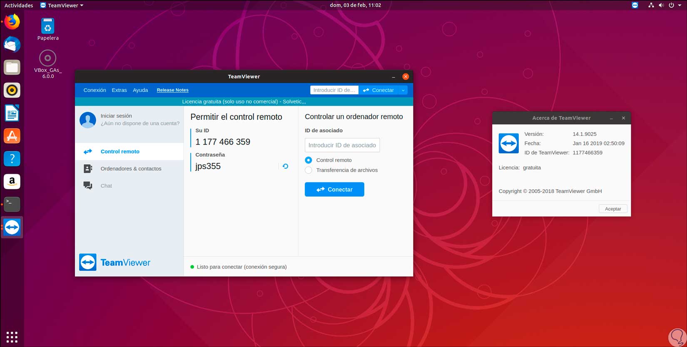The image size is (687, 347).
Task: Switch to Ordenadores & contactos tab
Action: click(129, 169)
